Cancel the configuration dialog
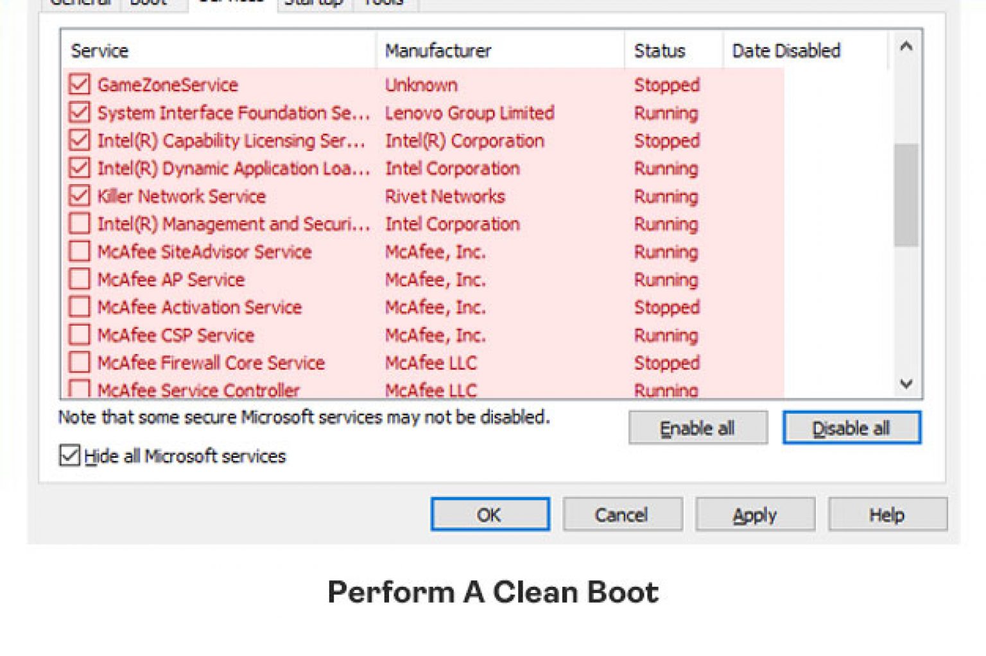 (x=622, y=514)
